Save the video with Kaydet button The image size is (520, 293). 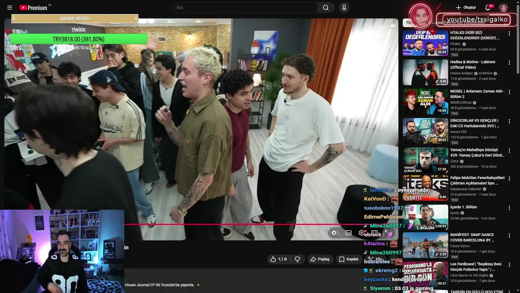point(349,259)
